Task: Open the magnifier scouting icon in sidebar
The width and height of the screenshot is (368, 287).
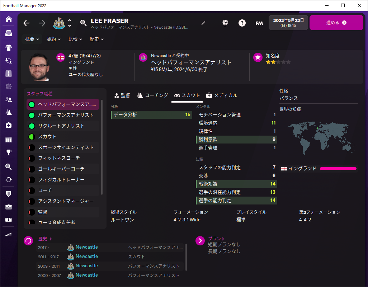Action: pyautogui.click(x=9, y=166)
